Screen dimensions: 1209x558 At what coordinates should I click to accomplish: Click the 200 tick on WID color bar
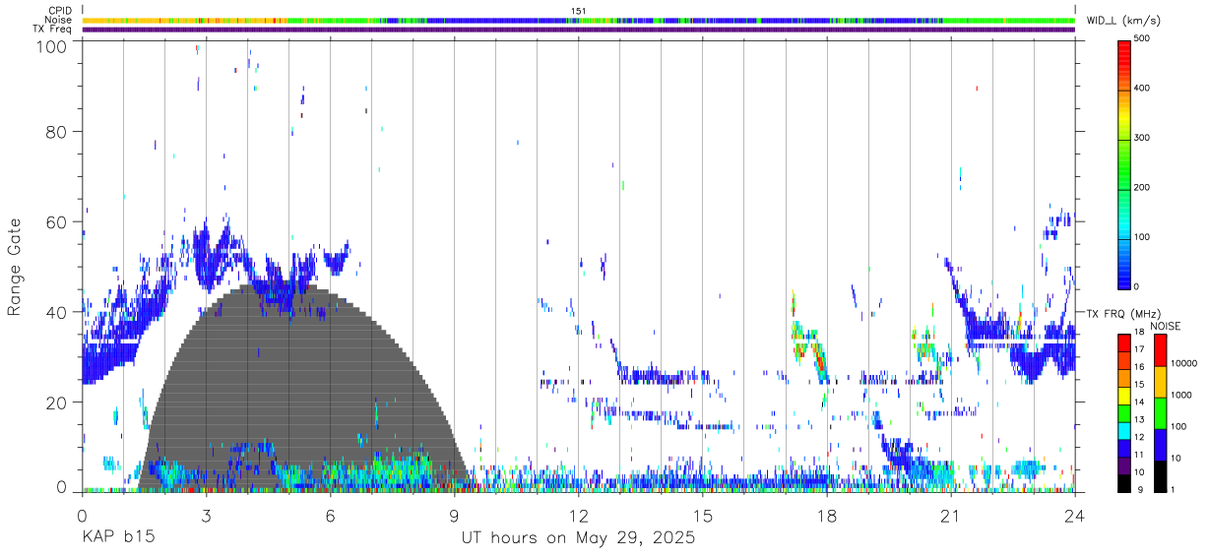point(1142,187)
